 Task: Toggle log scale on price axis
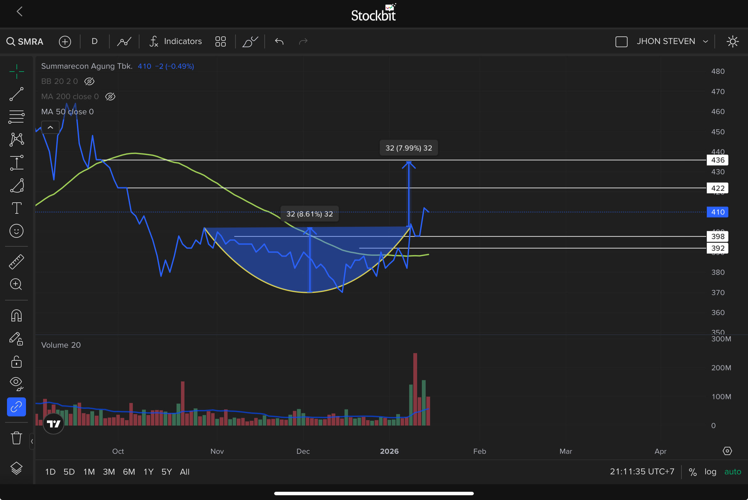(x=710, y=472)
